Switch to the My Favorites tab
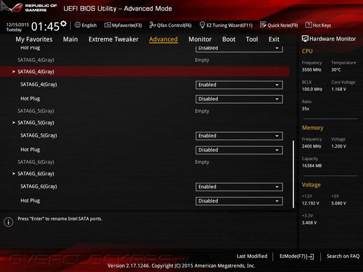The width and height of the screenshot is (363, 272). (34, 39)
